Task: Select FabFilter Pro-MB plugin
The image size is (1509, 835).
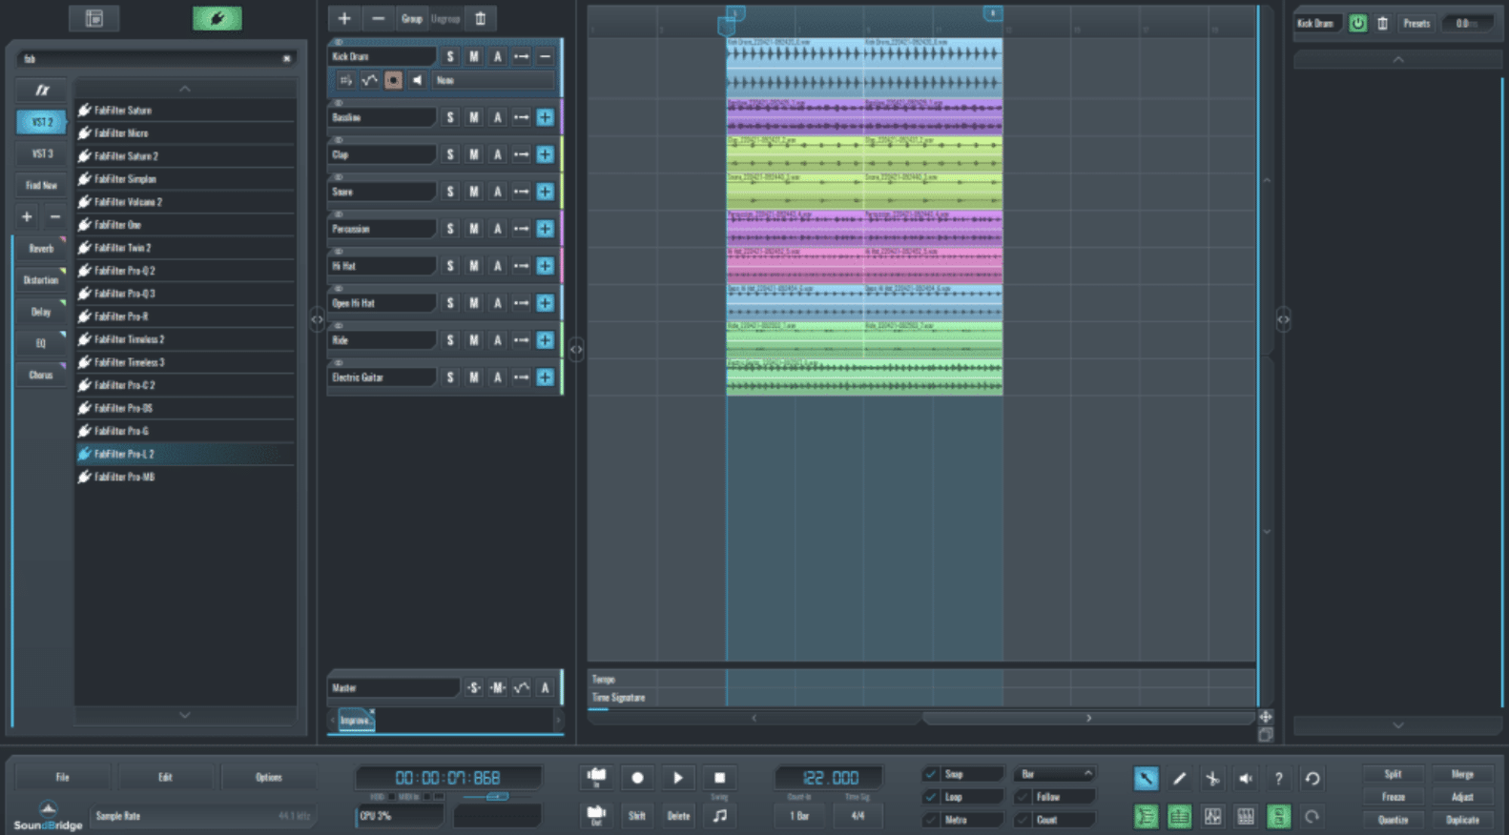Action: click(185, 477)
